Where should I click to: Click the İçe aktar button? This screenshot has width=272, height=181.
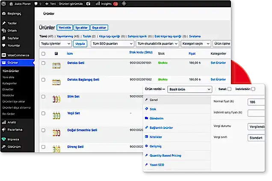pyautogui.click(x=82, y=28)
